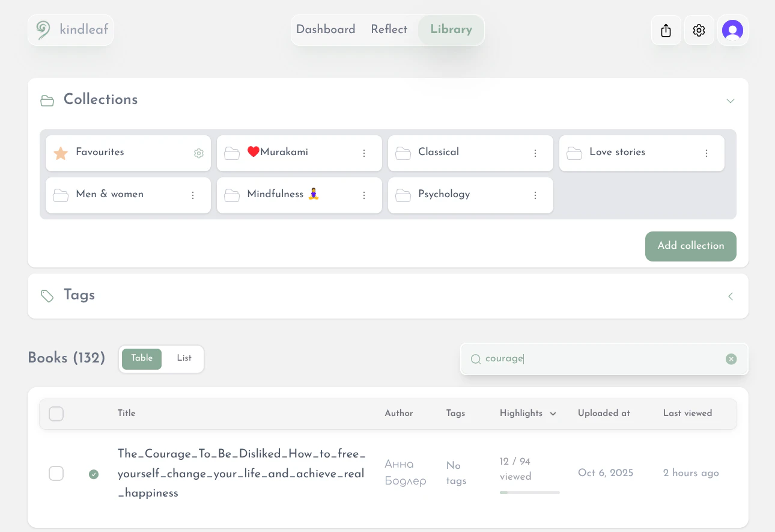Click the kindleaf leaf logo icon

(x=41, y=29)
